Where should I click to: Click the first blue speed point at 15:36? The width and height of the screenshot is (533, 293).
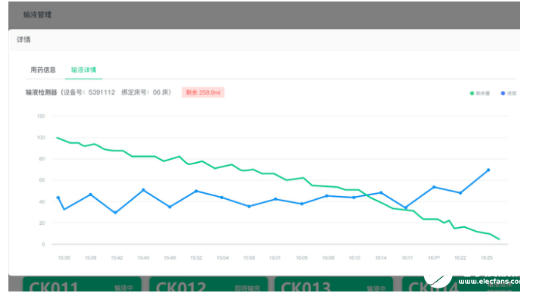(x=58, y=198)
